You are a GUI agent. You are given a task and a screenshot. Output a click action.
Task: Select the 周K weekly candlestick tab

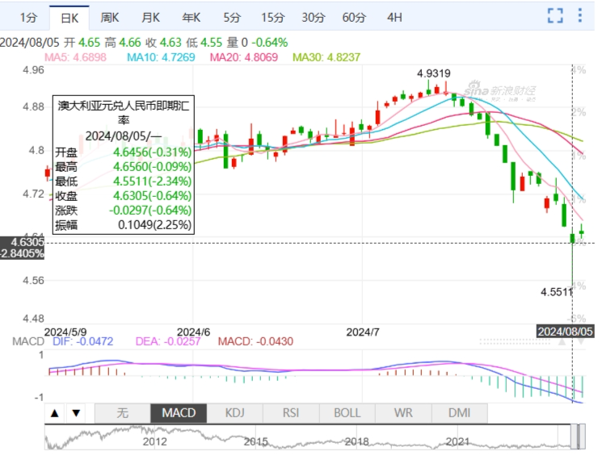pos(110,17)
